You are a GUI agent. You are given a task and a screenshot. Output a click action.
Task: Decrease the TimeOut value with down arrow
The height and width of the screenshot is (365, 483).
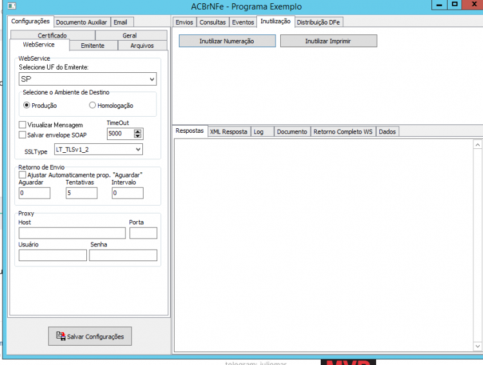click(137, 136)
